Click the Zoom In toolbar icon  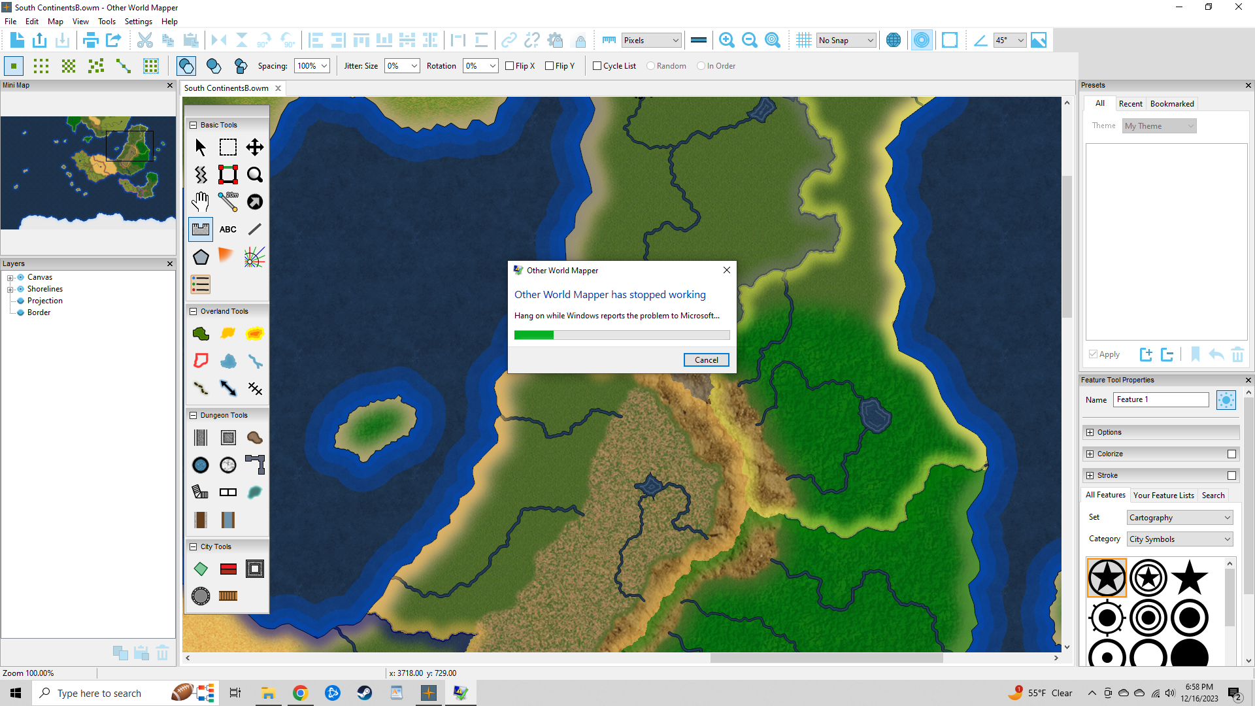point(726,40)
